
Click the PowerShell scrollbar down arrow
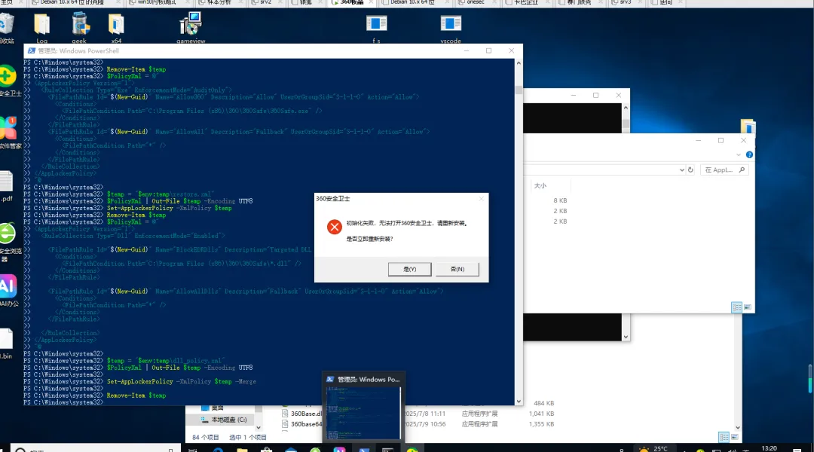coord(519,401)
